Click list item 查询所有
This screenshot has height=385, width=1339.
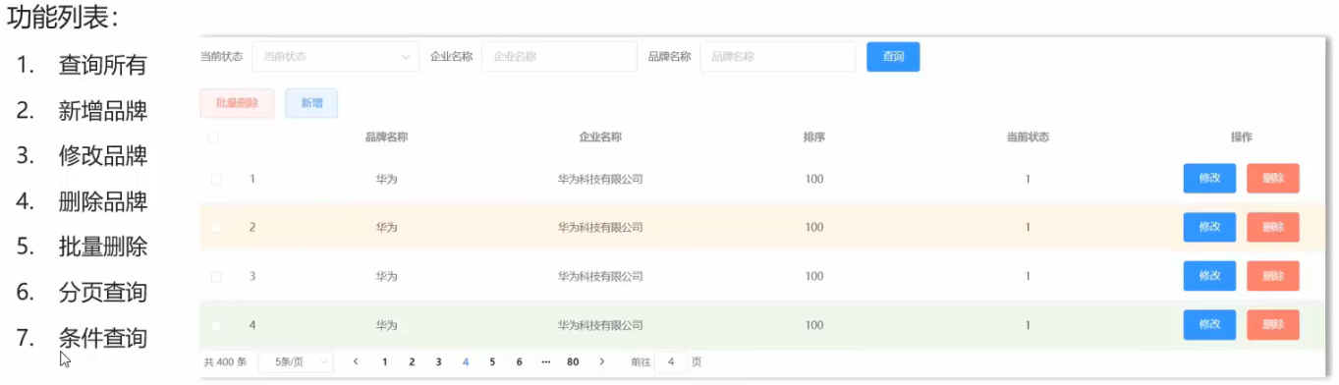coord(103,66)
